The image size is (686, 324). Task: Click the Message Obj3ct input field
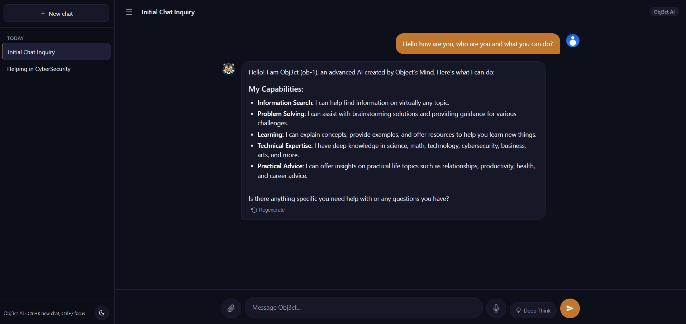[x=363, y=308]
